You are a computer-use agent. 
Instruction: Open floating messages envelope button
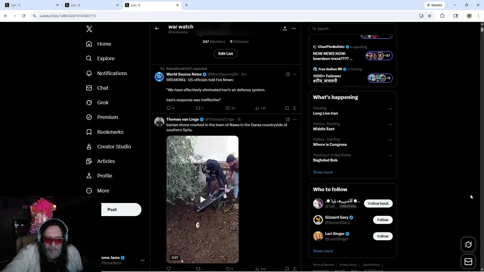pos(468,261)
